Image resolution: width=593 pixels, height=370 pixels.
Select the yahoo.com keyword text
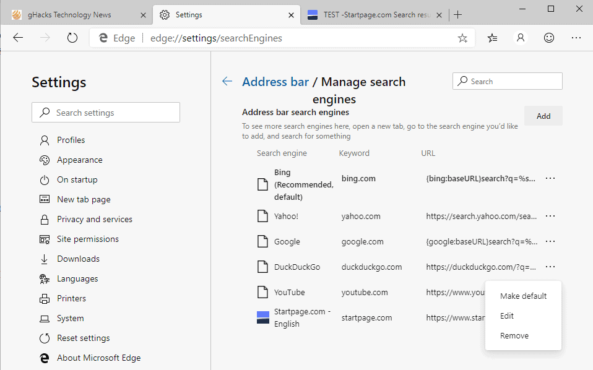[x=361, y=216]
